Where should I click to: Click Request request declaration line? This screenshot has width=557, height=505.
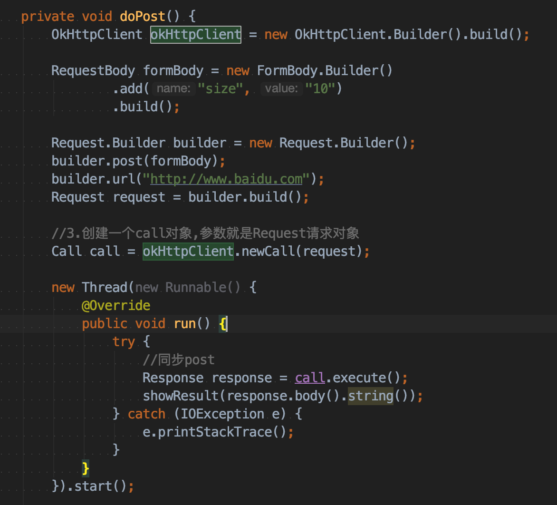[180, 197]
